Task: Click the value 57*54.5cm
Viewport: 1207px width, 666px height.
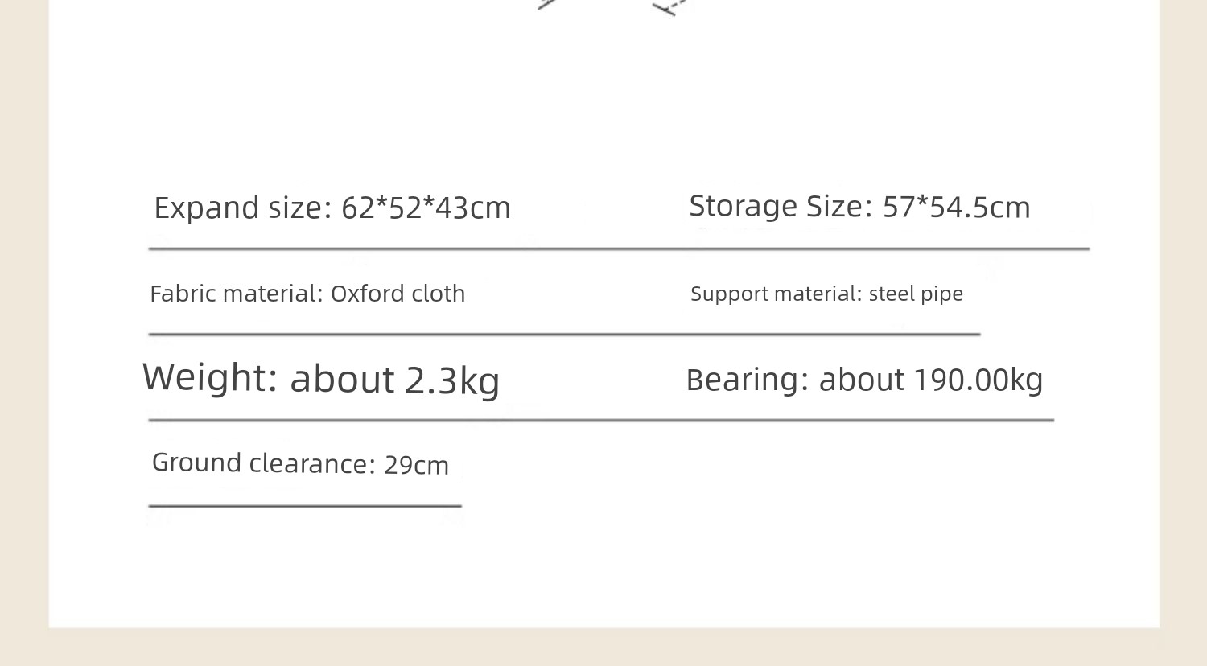Action: [956, 208]
